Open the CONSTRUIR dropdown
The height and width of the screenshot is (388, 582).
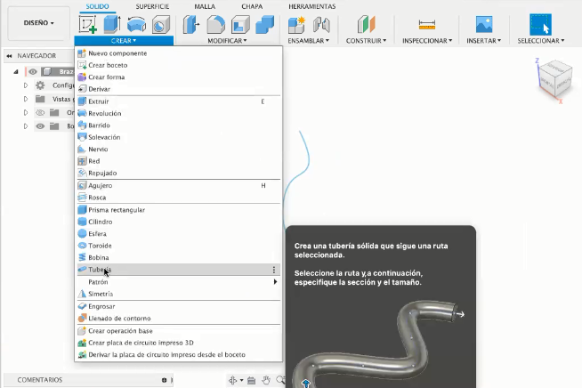click(x=366, y=40)
